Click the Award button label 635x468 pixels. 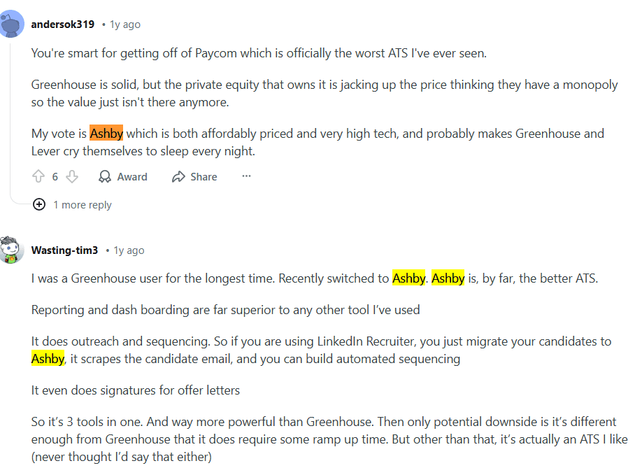(132, 177)
